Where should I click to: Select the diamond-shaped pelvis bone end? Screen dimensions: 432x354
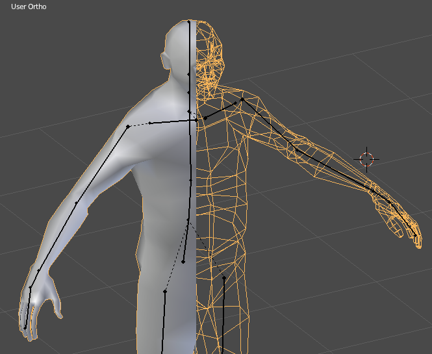[x=184, y=262]
